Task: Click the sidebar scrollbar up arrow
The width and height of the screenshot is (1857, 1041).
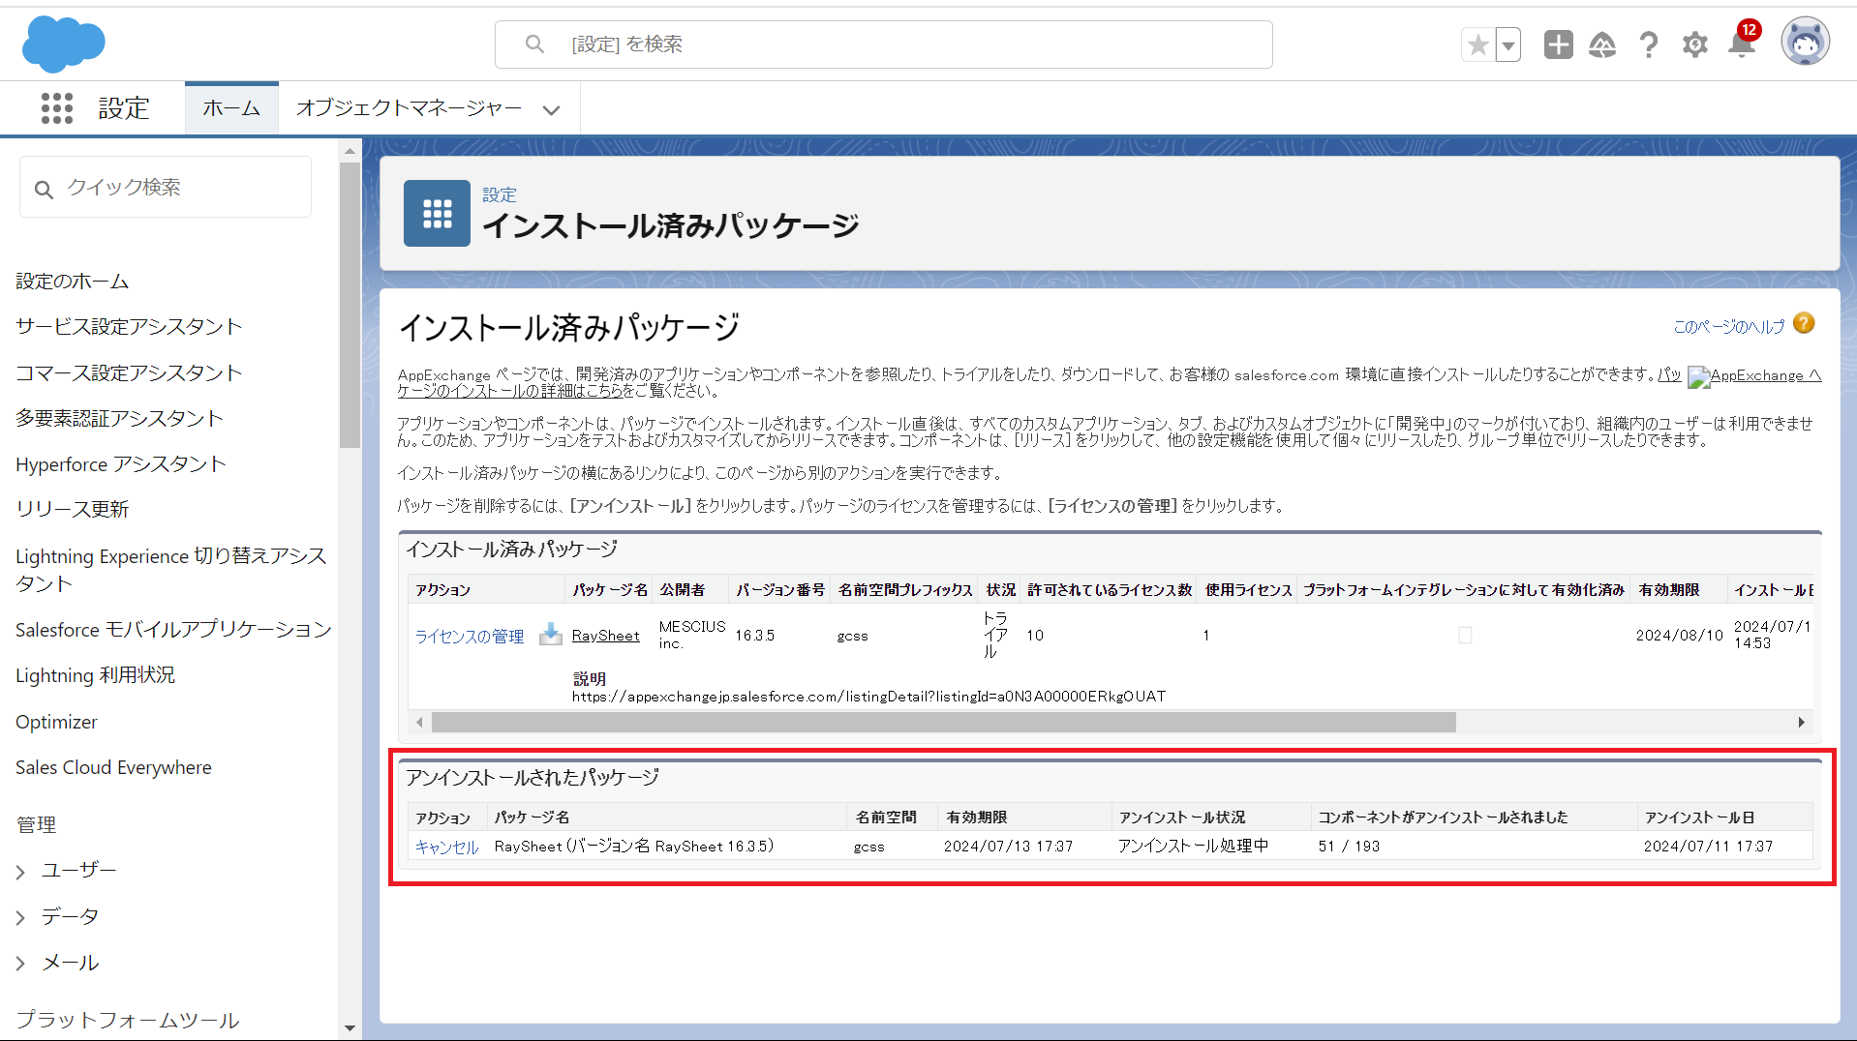Action: pos(350,151)
